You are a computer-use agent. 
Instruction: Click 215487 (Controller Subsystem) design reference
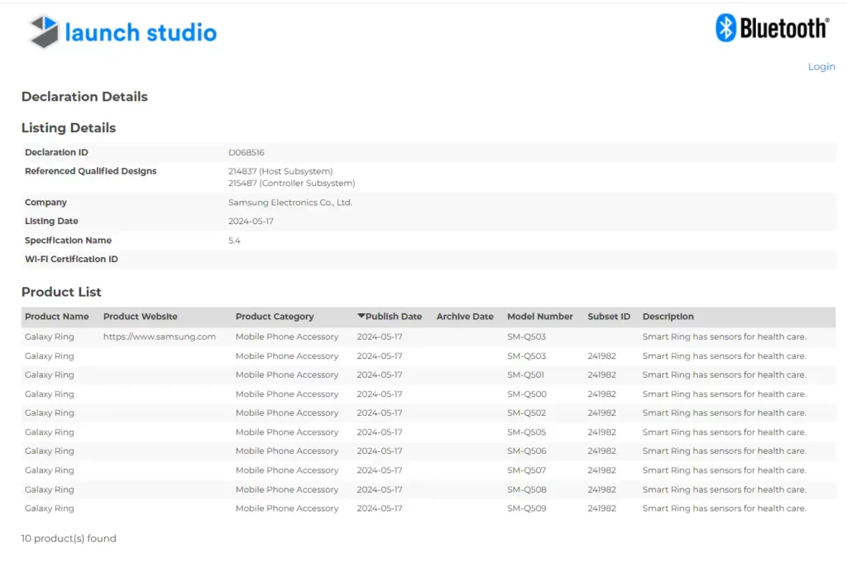click(292, 183)
